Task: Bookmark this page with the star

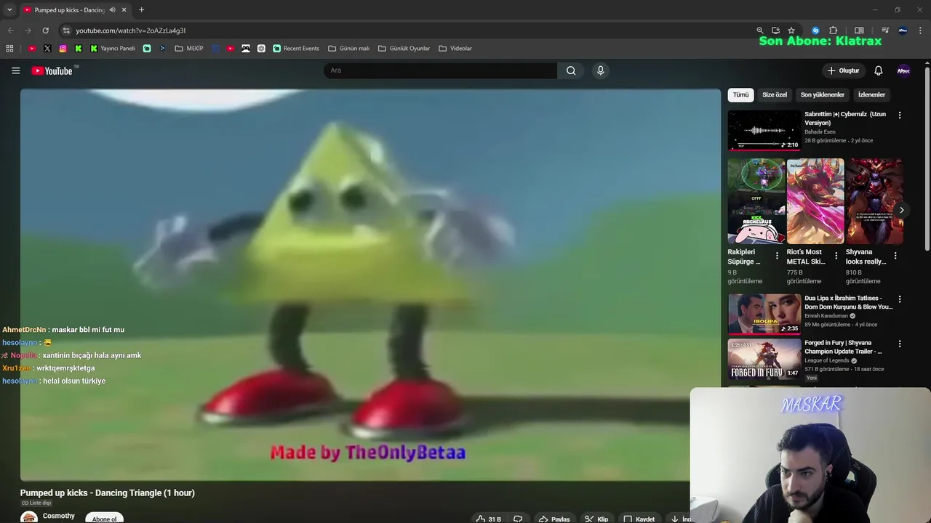Action: tap(791, 31)
